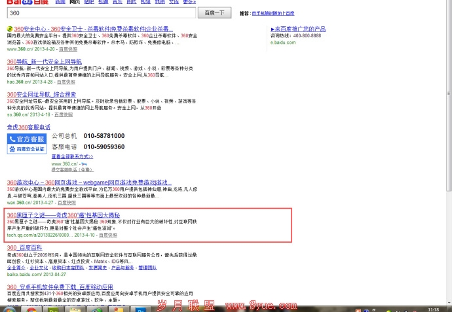Open the 企业简介 sublink under 百度百科
452x312 pixels.
[x=16, y=268]
